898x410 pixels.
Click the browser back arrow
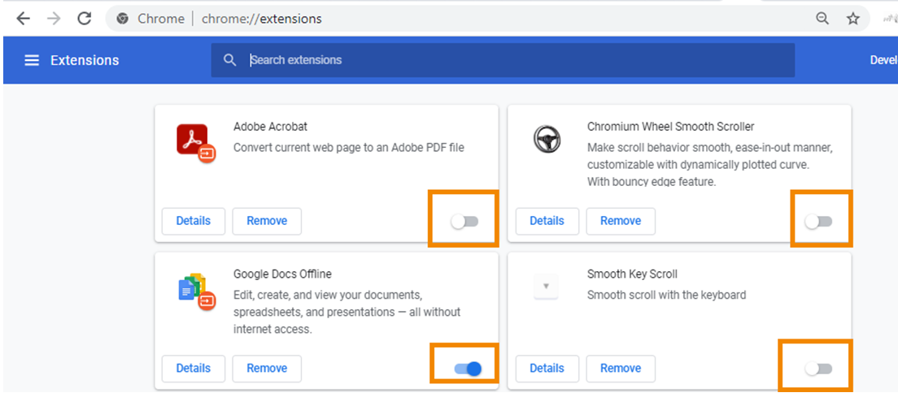coord(24,19)
